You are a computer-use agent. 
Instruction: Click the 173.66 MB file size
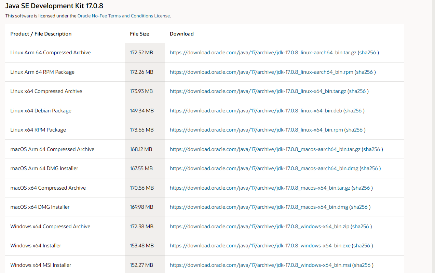142,130
